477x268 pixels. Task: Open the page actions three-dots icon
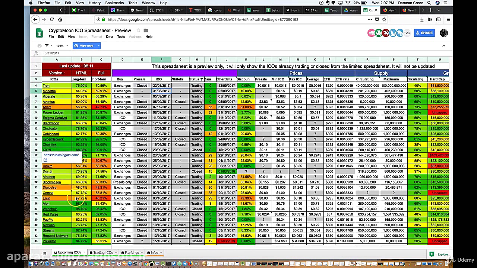click(x=370, y=19)
